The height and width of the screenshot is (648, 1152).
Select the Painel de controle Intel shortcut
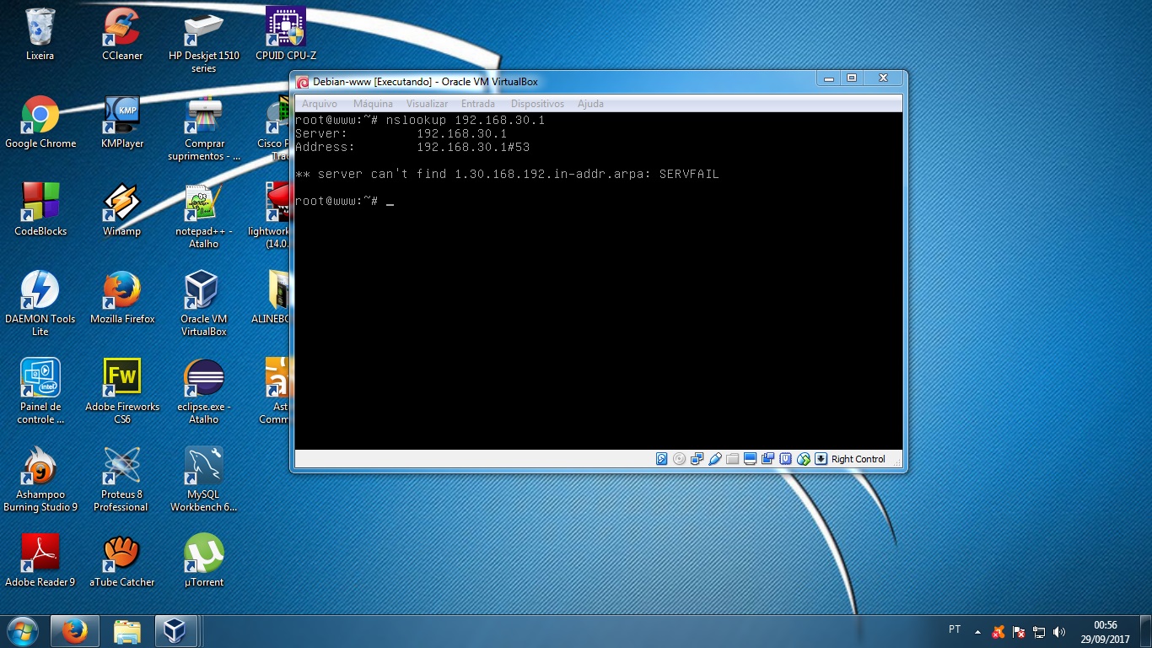40,391
